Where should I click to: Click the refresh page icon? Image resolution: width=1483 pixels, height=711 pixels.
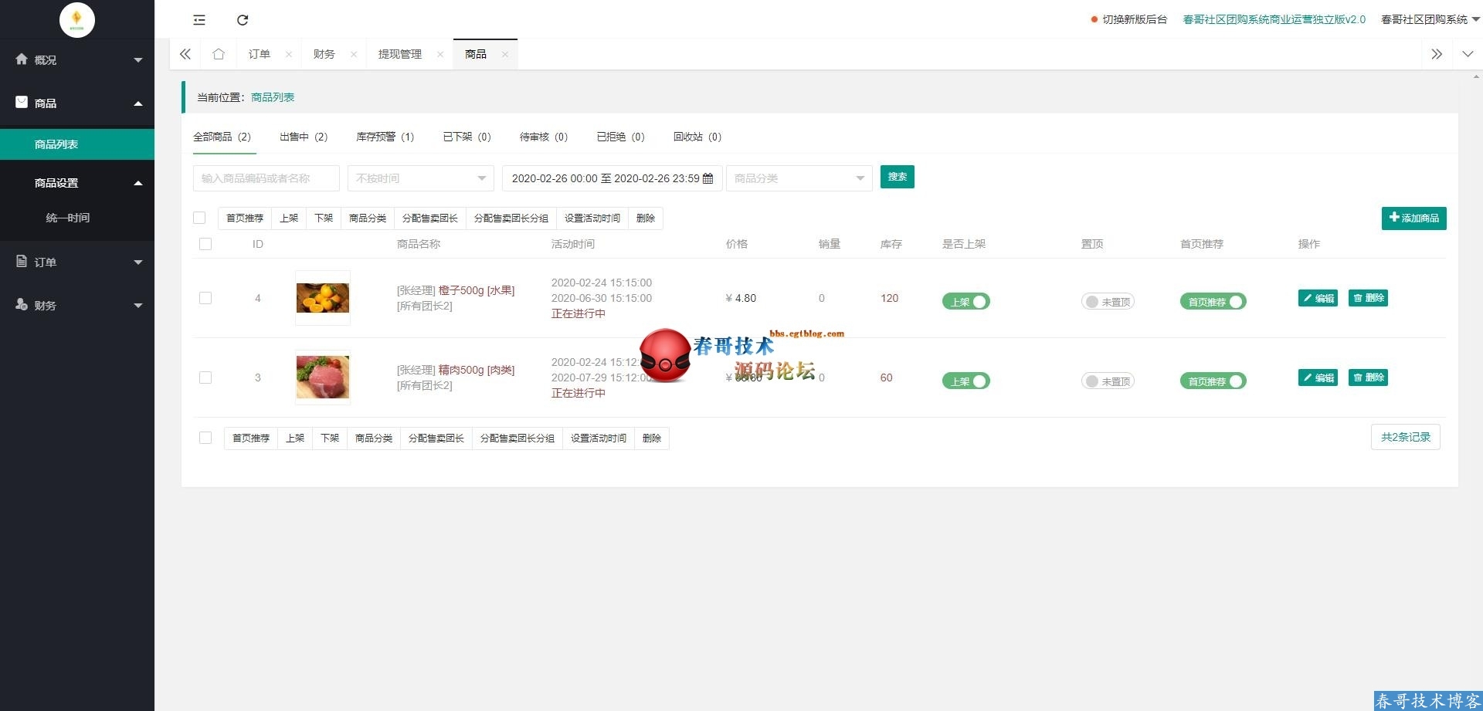click(243, 20)
